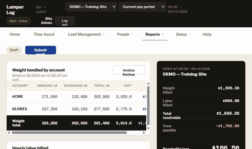Click the TOTAL LB column header
Screen dimensions: 252x149
pyautogui.click(x=102, y=86)
